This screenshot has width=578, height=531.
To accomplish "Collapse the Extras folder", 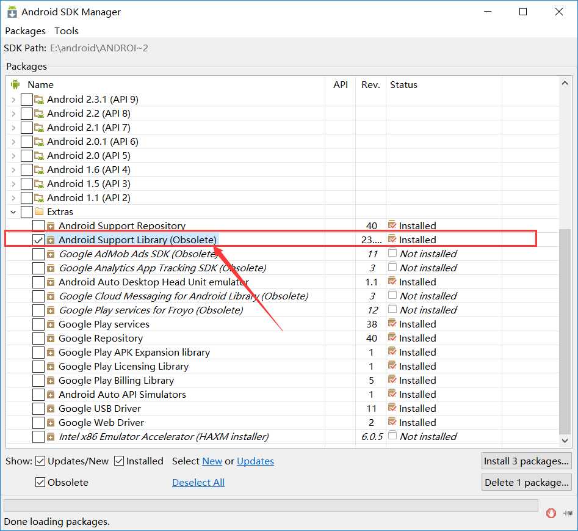I will click(13, 212).
